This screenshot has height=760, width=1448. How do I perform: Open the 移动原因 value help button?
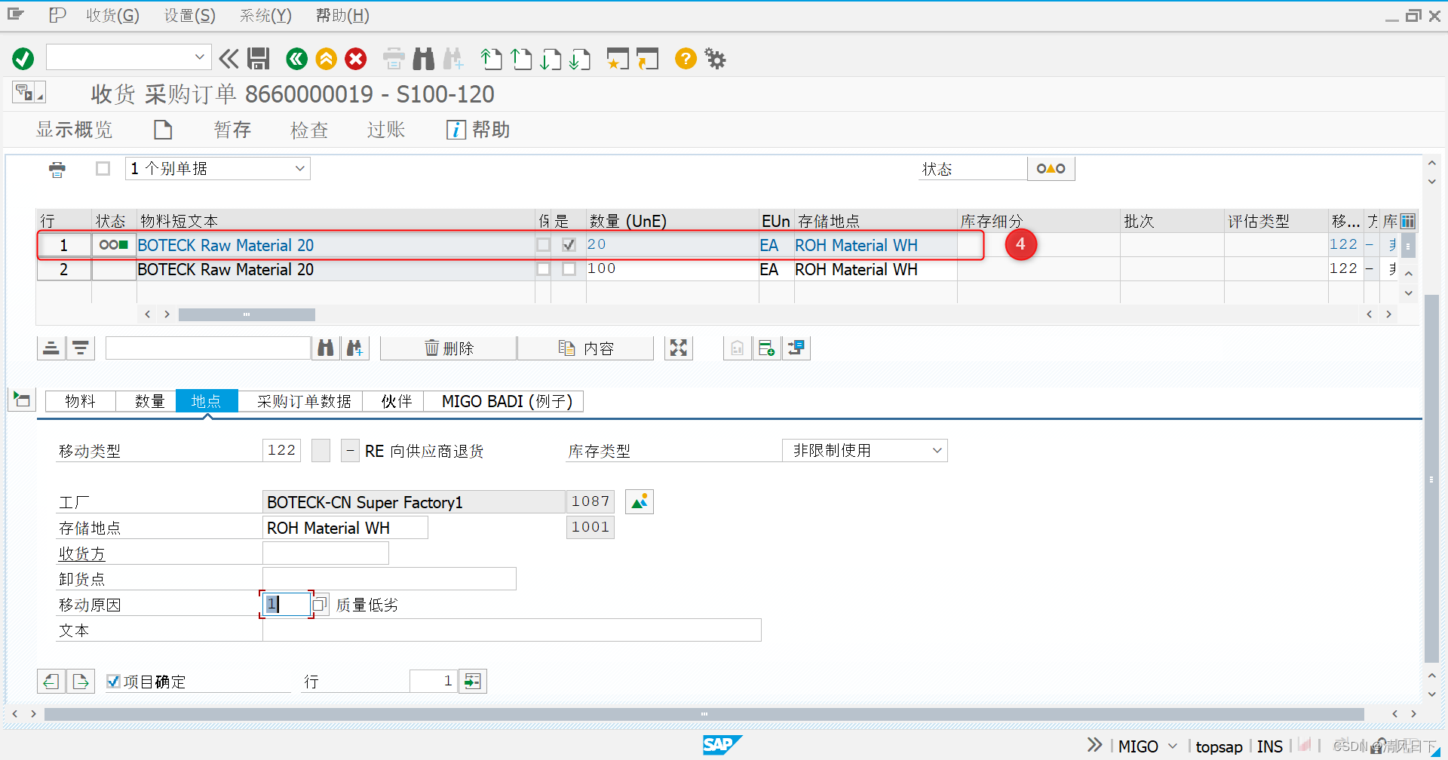[321, 604]
